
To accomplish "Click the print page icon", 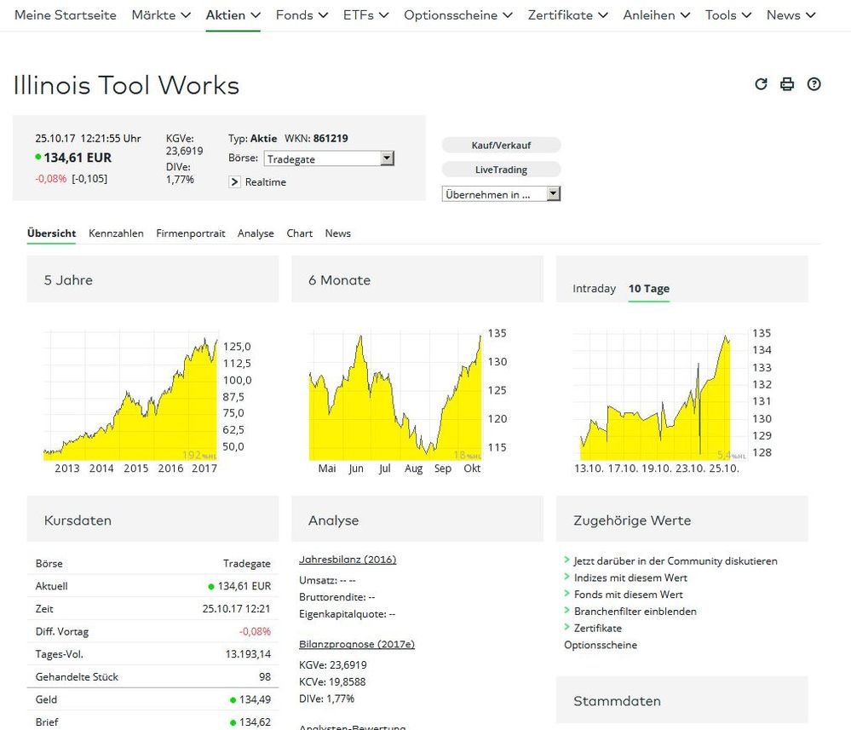I will 787,83.
